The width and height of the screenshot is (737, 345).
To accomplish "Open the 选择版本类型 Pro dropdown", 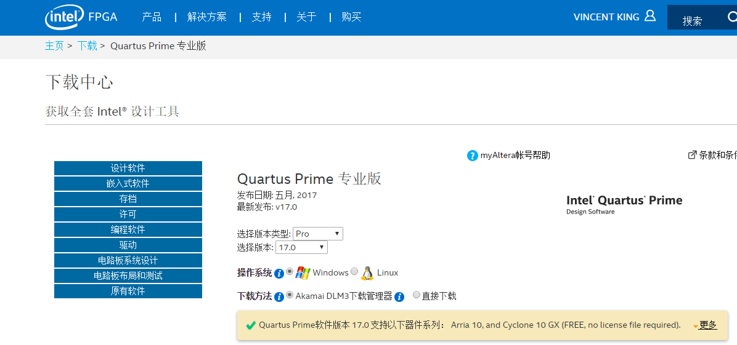I will 318,234.
